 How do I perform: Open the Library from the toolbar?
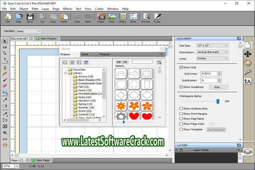tap(123, 18)
